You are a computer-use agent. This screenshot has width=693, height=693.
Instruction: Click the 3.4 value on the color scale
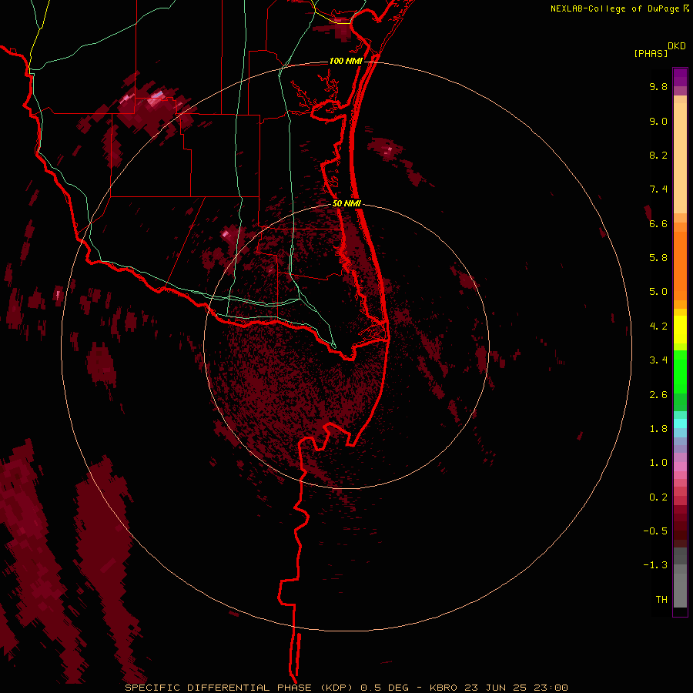[658, 360]
